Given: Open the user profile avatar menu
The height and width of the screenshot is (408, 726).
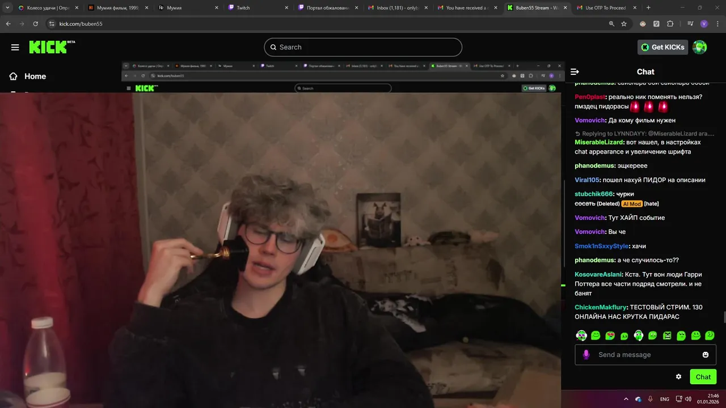Looking at the screenshot, I should coord(700,47).
